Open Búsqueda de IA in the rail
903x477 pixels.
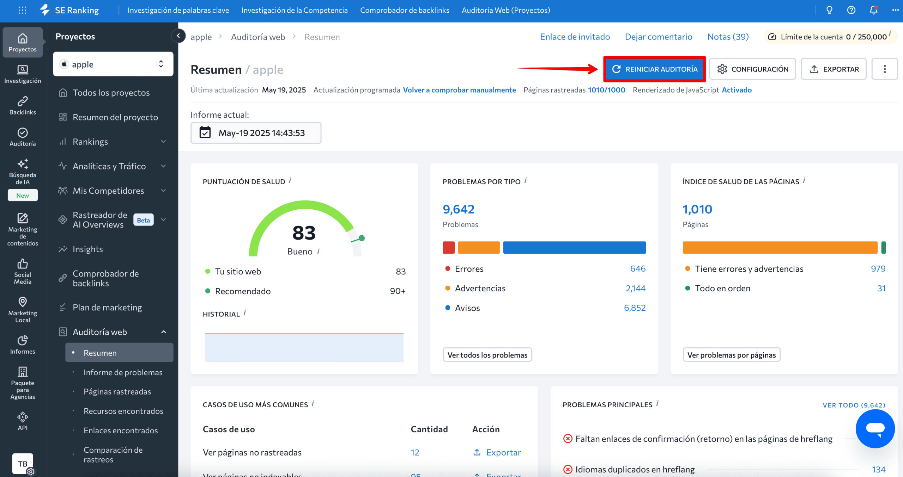23,172
